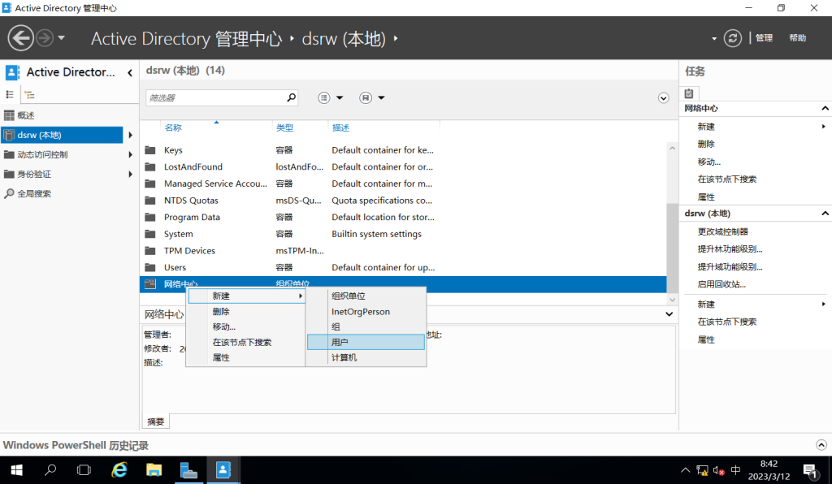
Task: Select the System container row
Action: (403, 234)
